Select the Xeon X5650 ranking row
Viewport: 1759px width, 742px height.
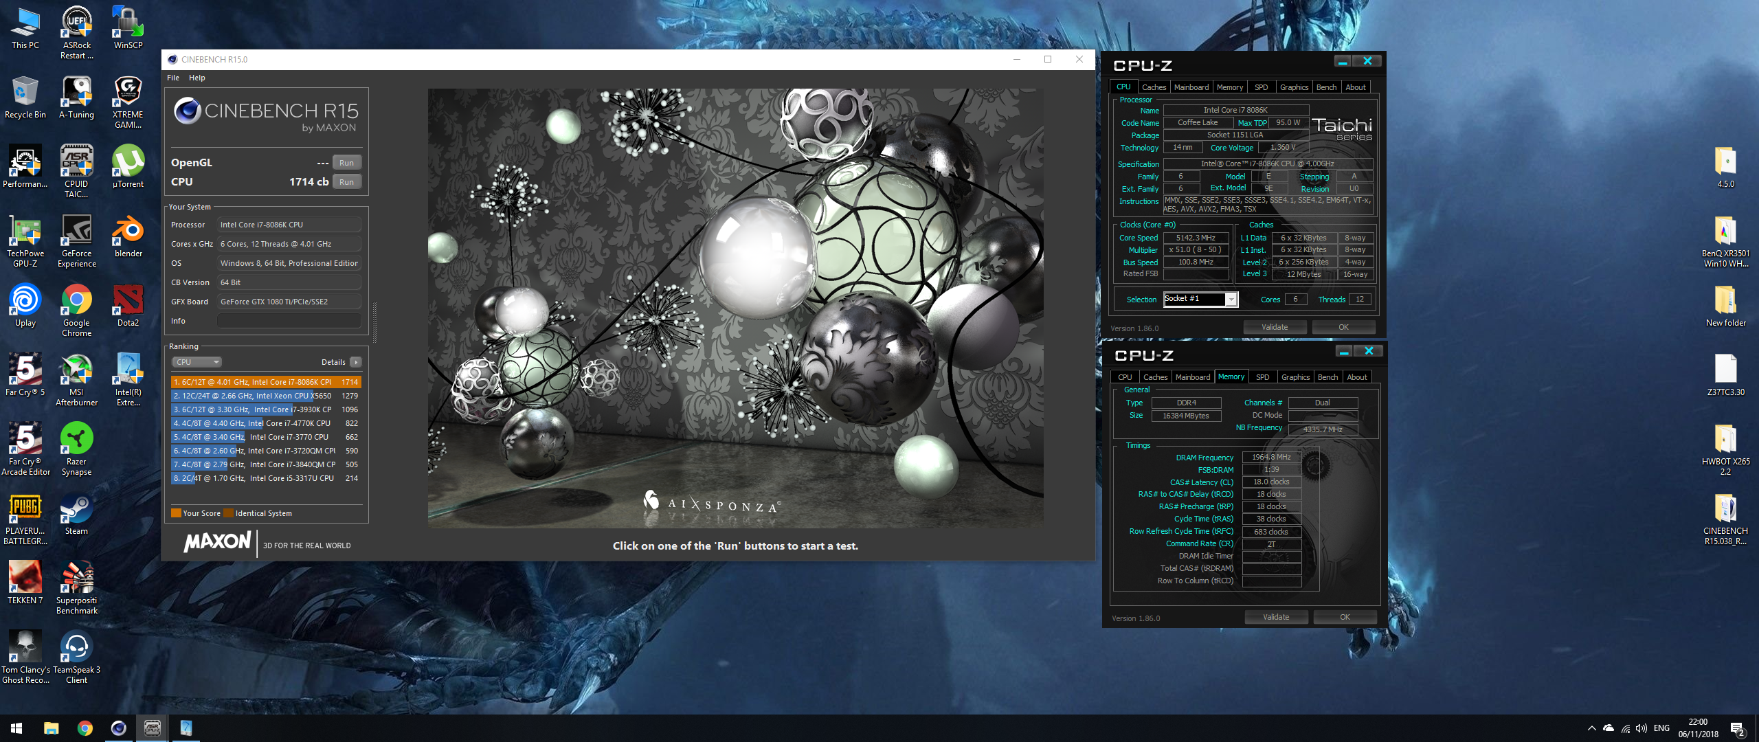[266, 396]
